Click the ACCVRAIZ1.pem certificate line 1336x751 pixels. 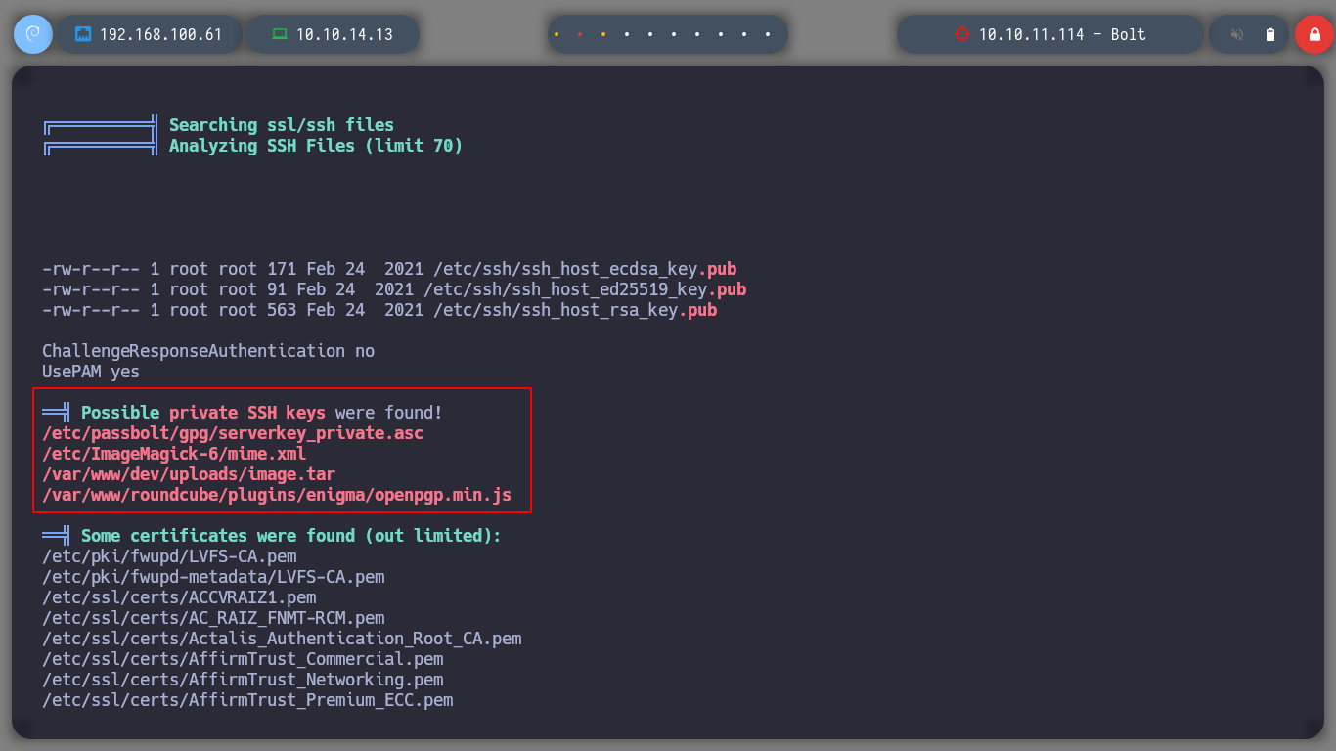pos(179,597)
